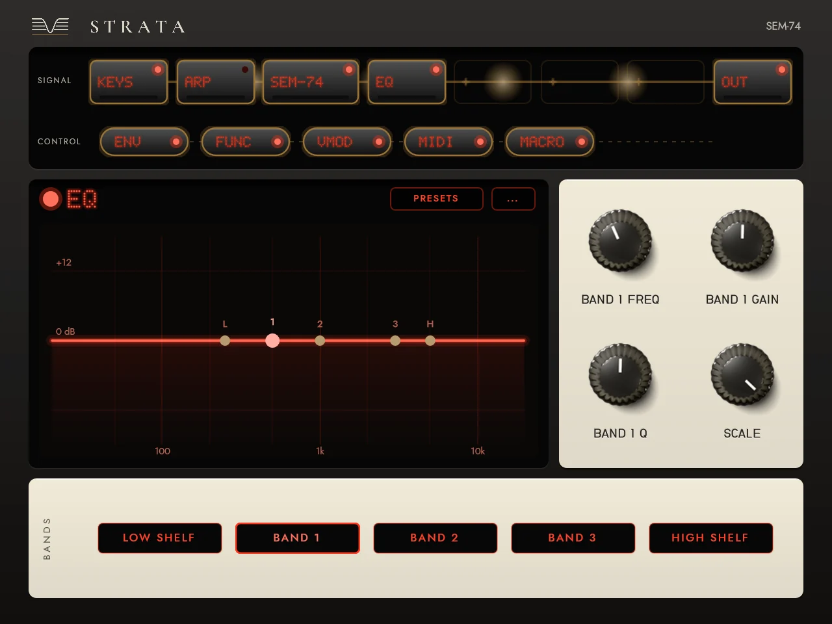
Task: Click the +12 gain axis label
Action: pyautogui.click(x=64, y=263)
